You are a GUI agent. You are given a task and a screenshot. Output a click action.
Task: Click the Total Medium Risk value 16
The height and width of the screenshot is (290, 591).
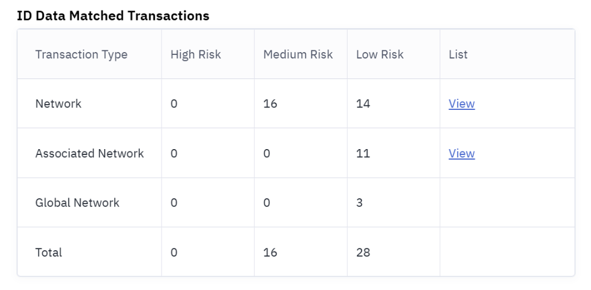[x=270, y=253]
